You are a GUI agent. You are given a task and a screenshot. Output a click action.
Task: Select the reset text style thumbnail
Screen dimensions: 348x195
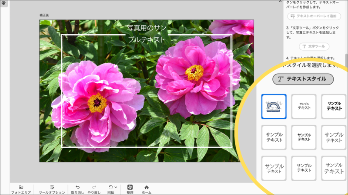click(x=274, y=107)
